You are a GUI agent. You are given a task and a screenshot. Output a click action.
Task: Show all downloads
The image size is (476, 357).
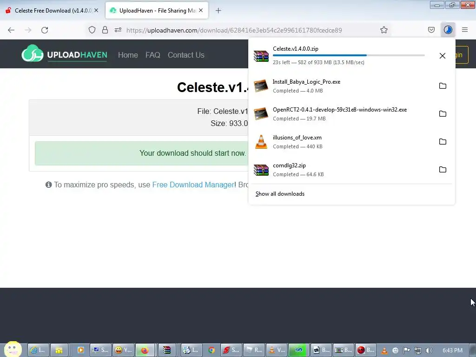(x=280, y=194)
